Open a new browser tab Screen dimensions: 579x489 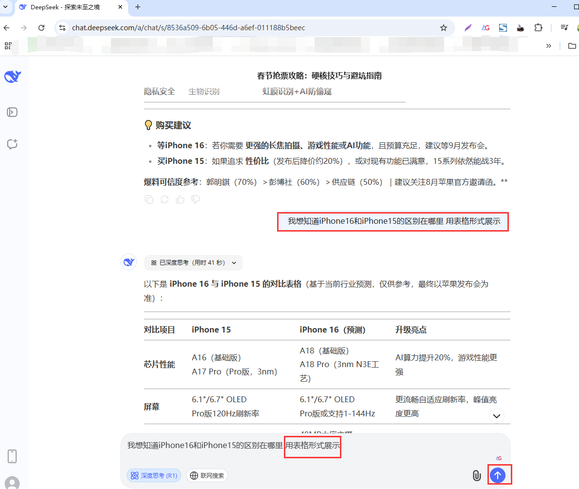[x=138, y=7]
